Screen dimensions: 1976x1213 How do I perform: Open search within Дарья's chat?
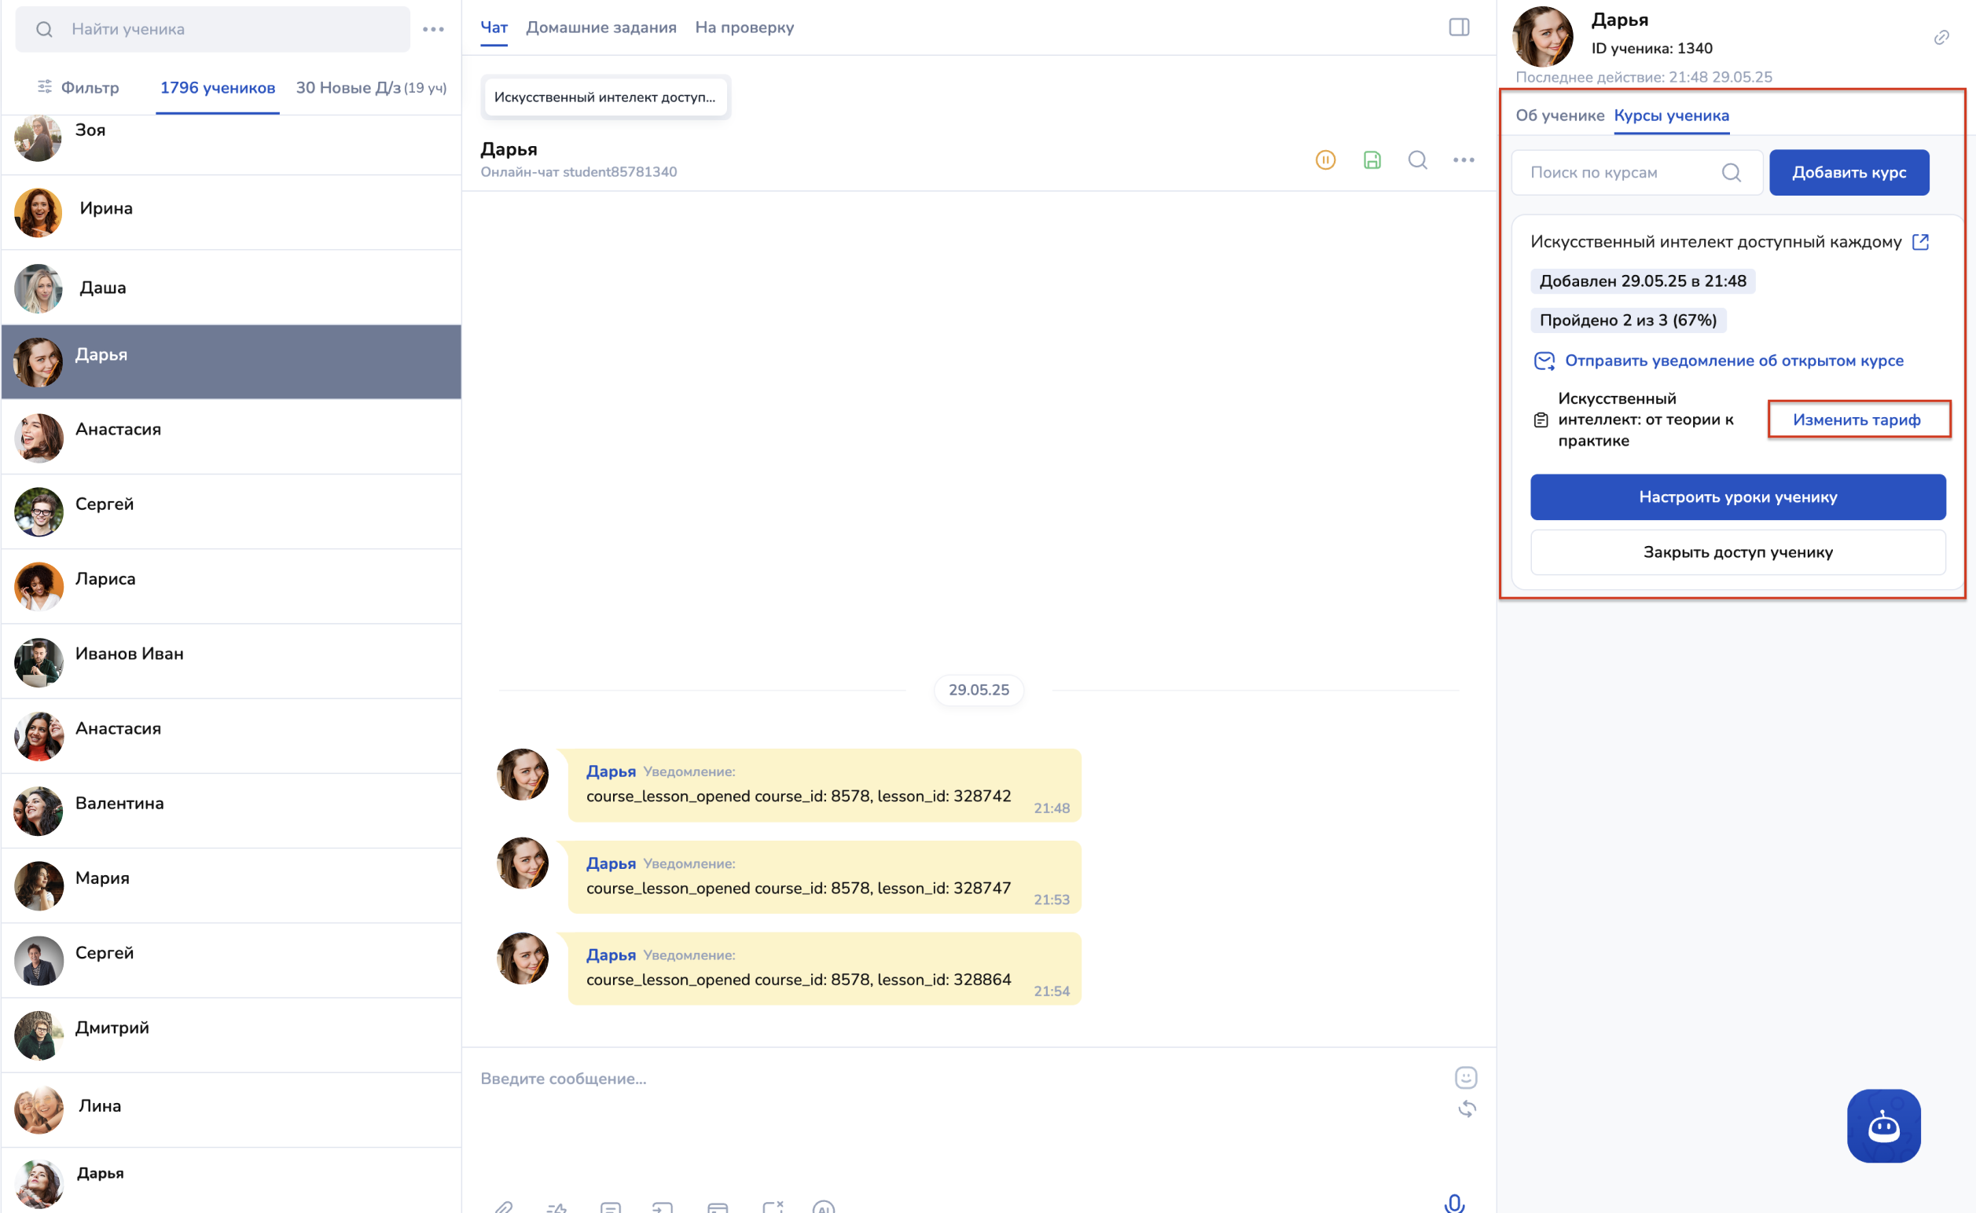pos(1417,160)
